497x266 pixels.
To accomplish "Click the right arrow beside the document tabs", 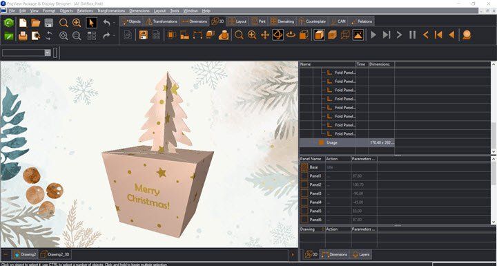I will (293, 254).
